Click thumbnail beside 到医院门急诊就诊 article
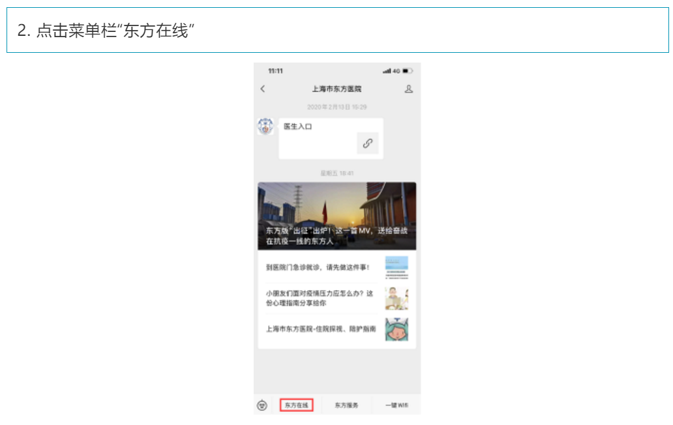The width and height of the screenshot is (673, 425). point(396,268)
